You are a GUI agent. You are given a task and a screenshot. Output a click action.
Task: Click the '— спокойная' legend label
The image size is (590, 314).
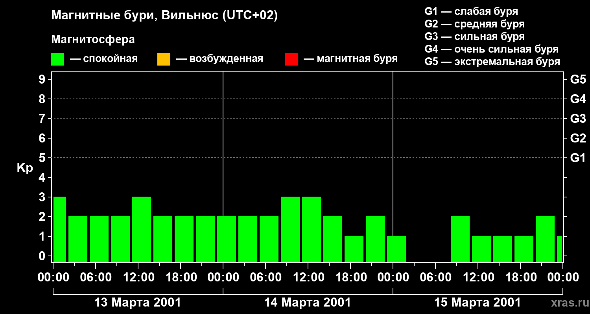(104, 59)
